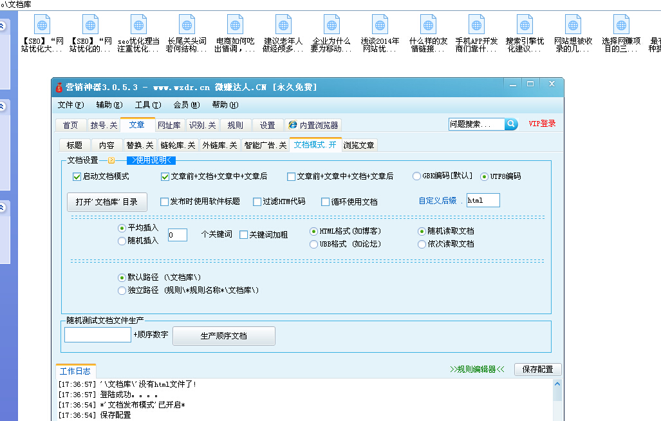Switch to the 浏览文章 tab
This screenshot has height=421, width=661.
359,144
